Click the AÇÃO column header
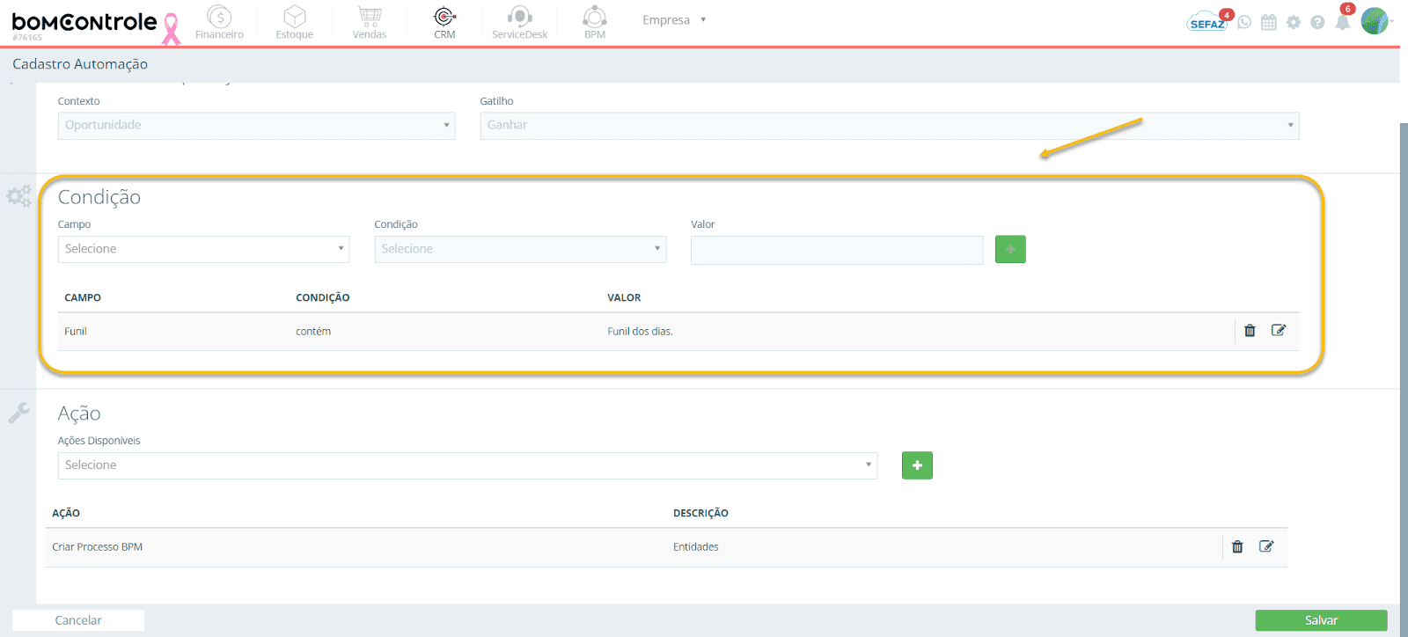 click(66, 513)
